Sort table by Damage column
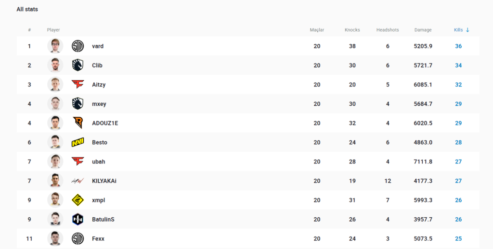This screenshot has height=249, width=493. (x=423, y=30)
